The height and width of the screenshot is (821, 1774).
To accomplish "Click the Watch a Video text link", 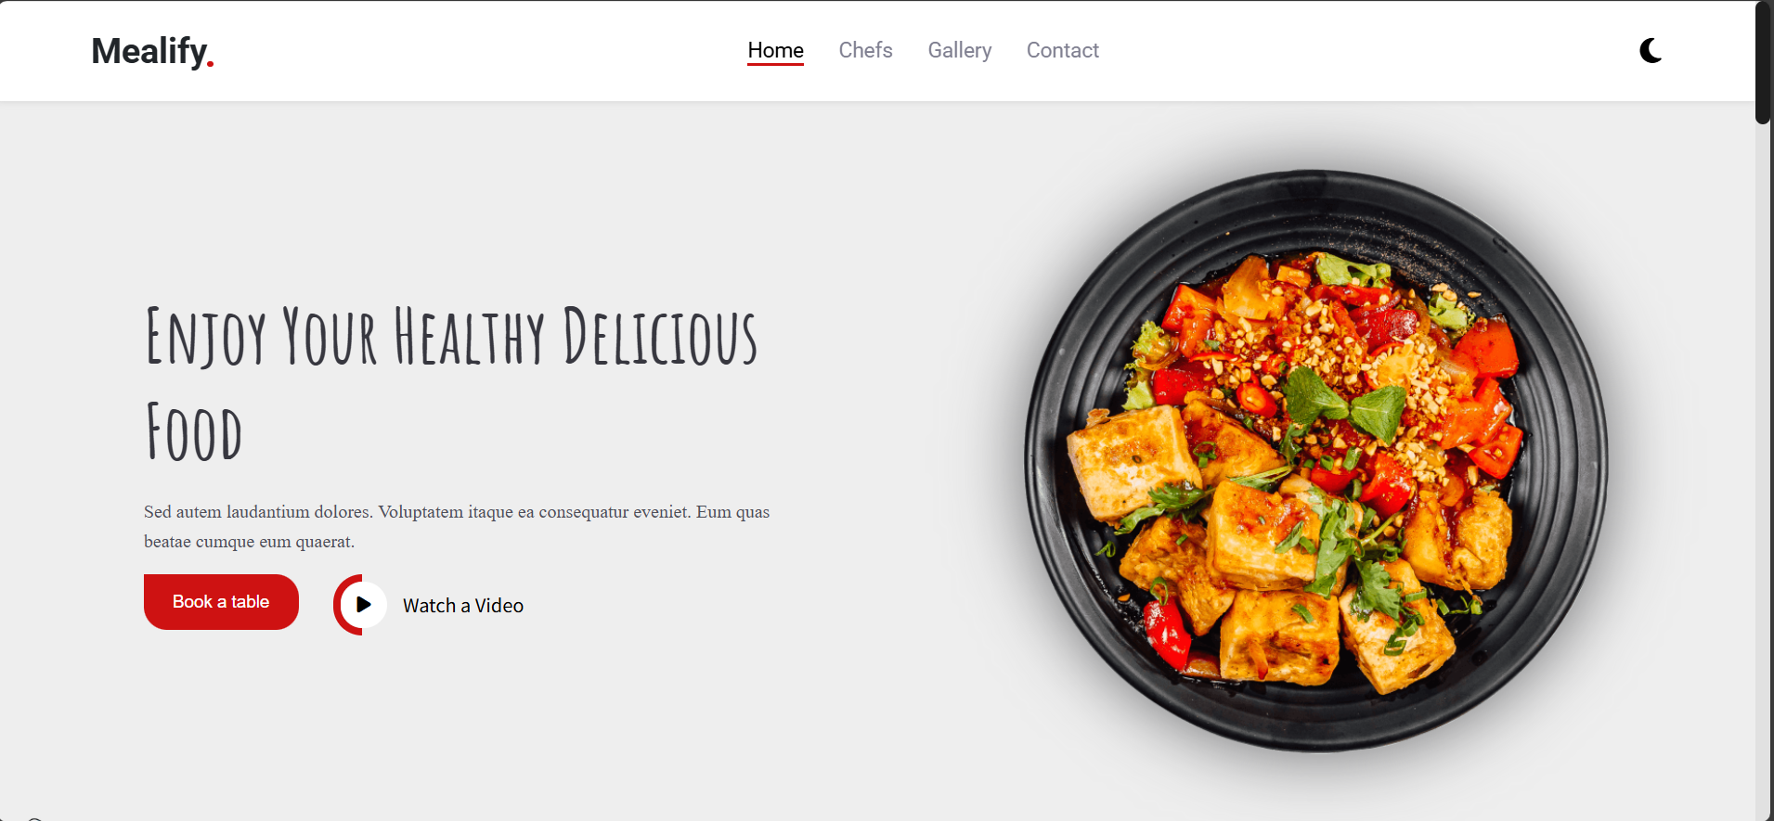I will pos(463,606).
